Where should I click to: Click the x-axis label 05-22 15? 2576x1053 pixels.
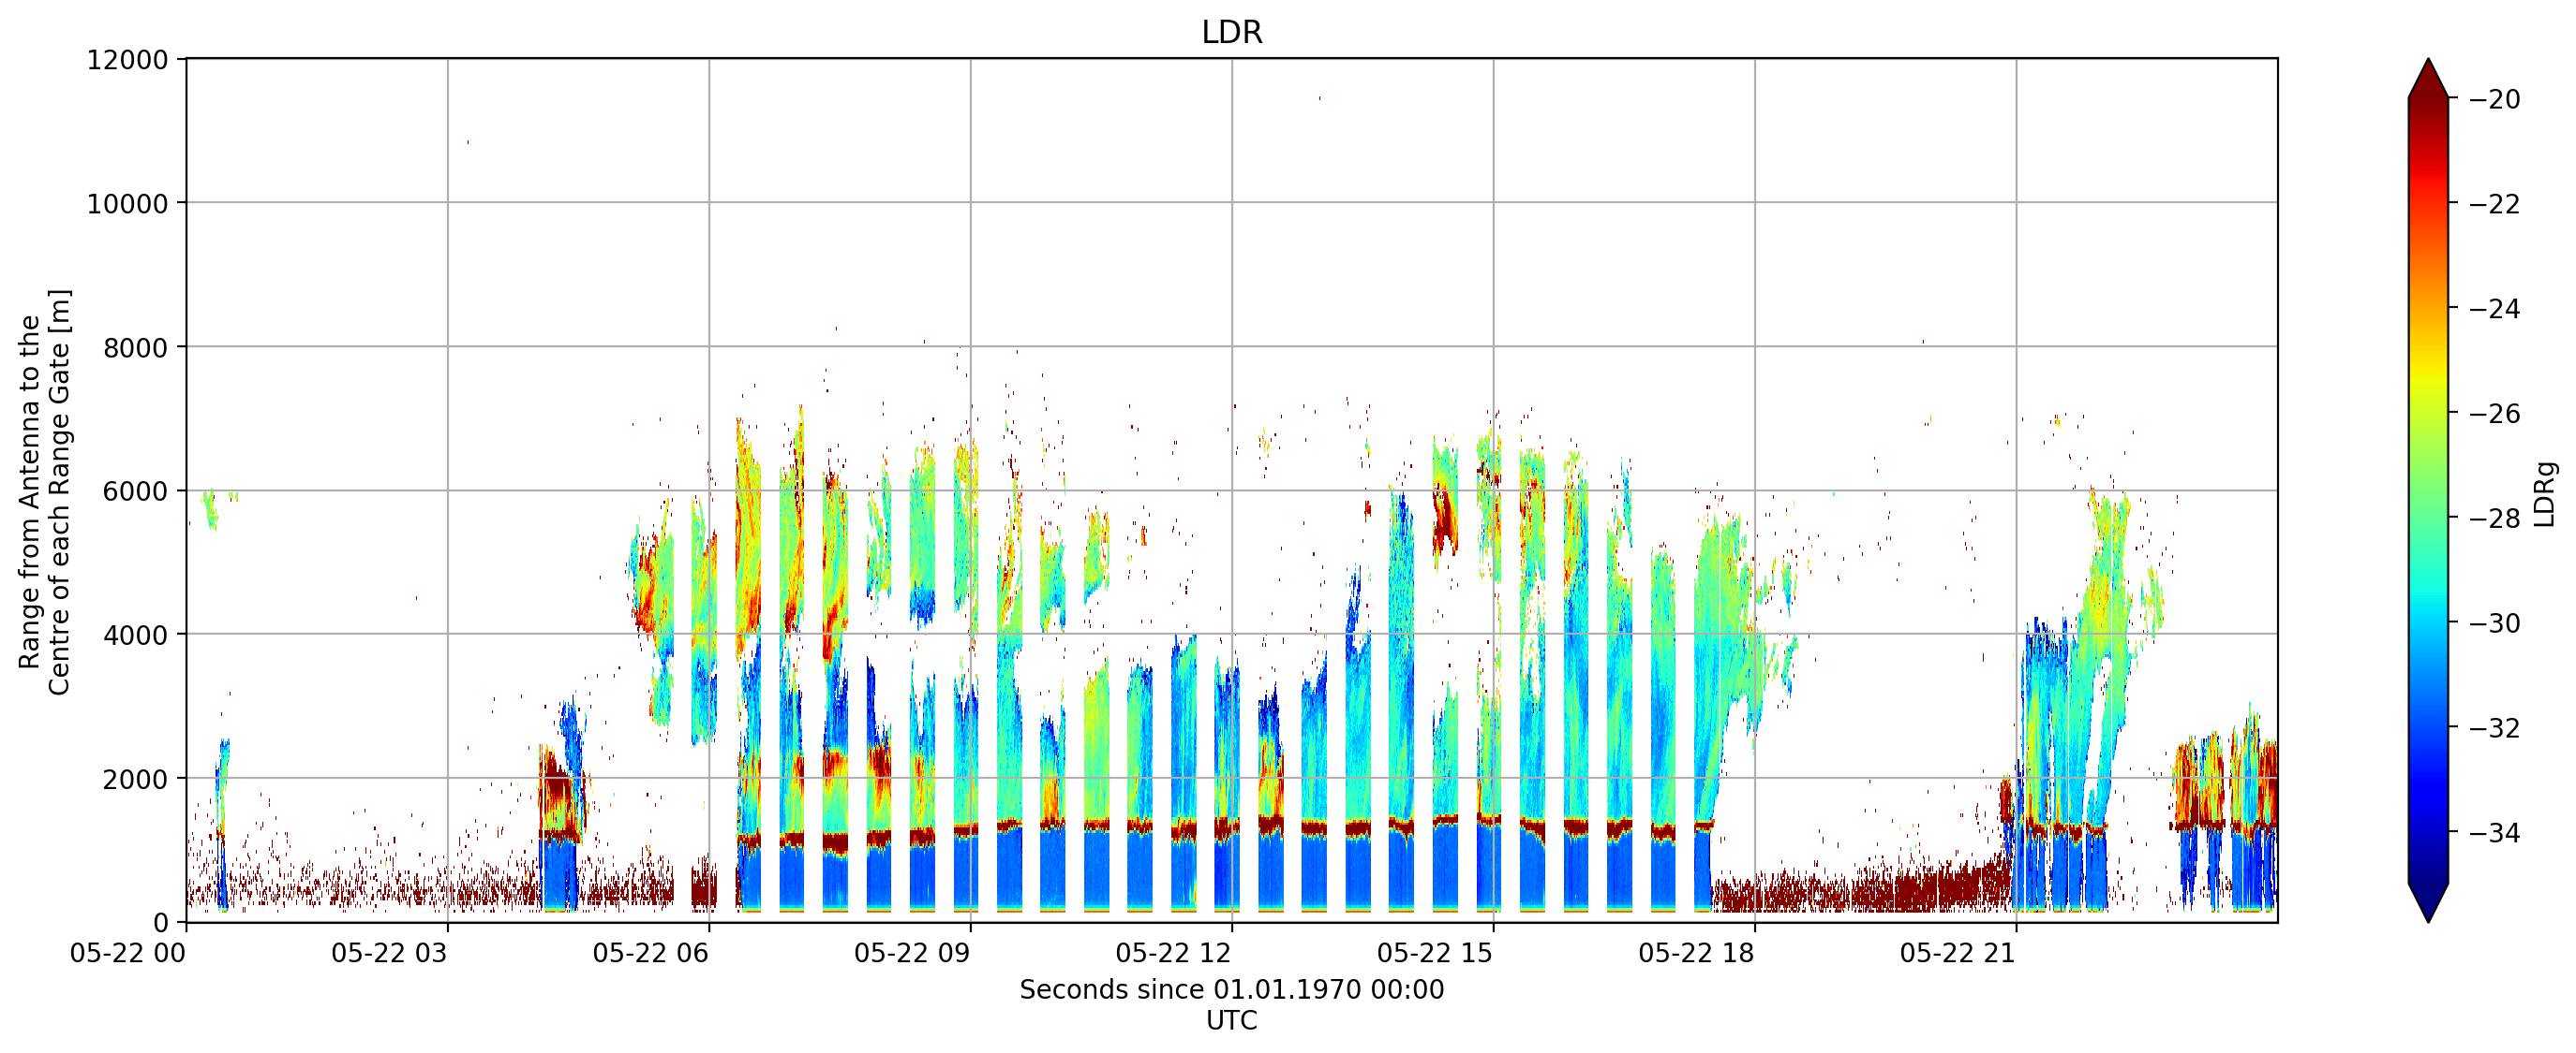click(1435, 953)
